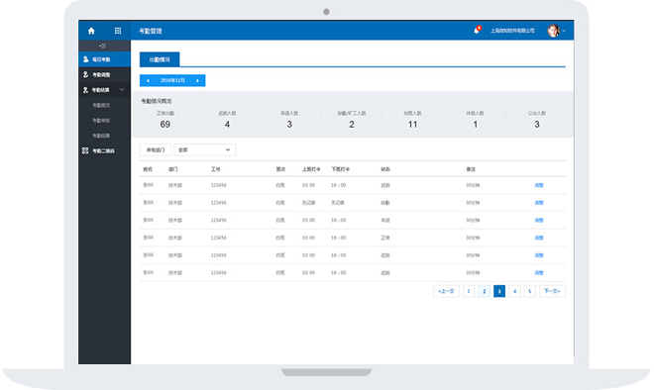
Task: Click the user avatar photo
Action: pos(554,31)
